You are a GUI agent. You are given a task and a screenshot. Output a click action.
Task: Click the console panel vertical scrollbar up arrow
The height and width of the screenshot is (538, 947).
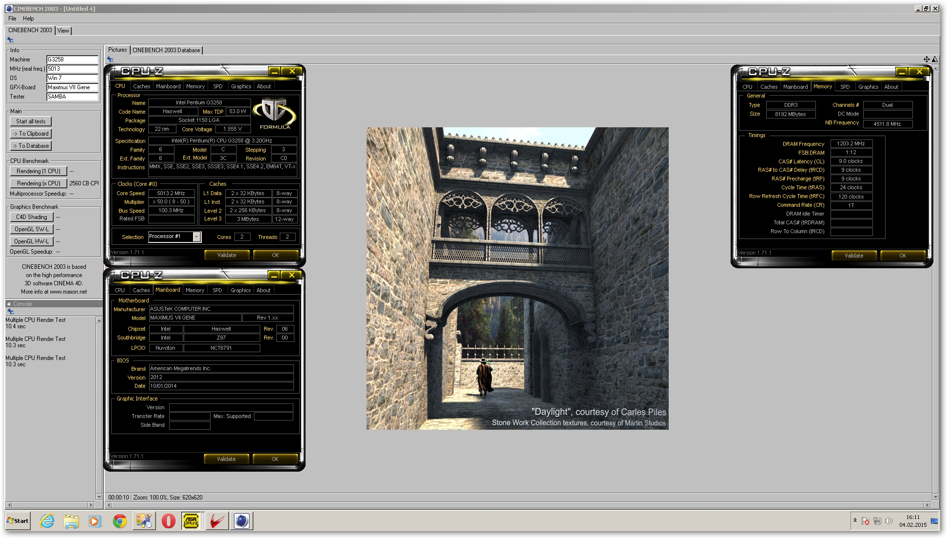(99, 320)
